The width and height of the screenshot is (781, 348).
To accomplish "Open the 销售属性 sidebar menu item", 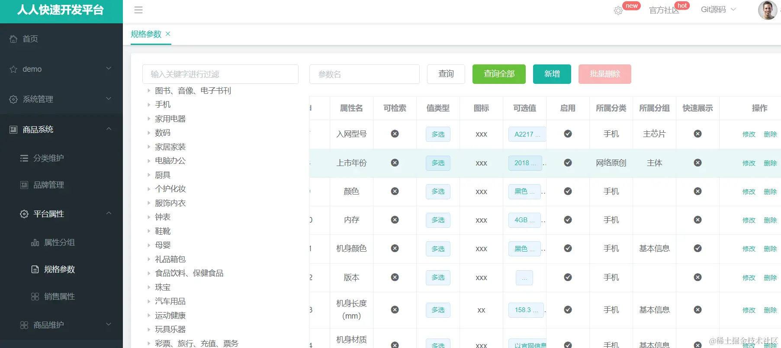I will (x=61, y=297).
